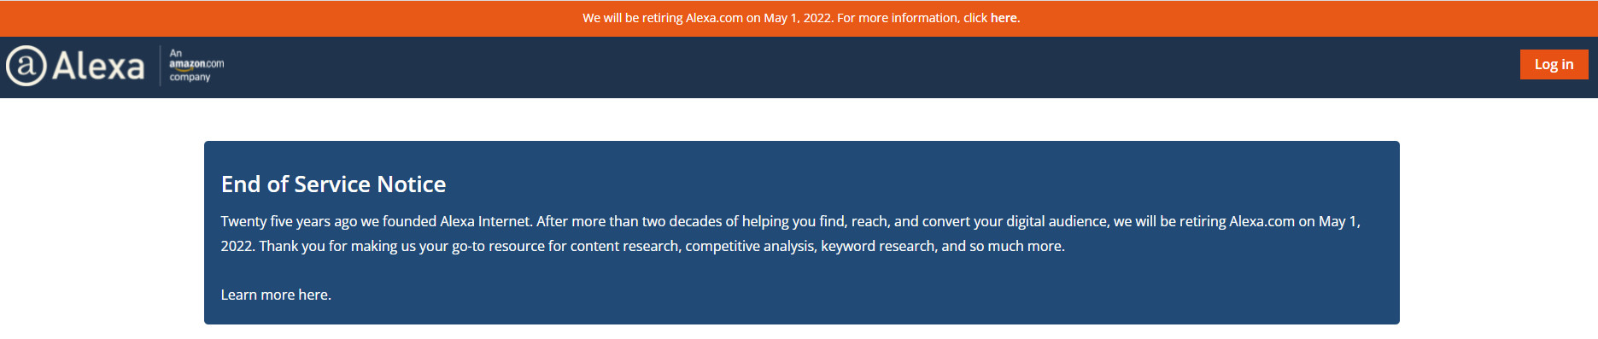Open the Log in button
This screenshot has width=1598, height=339.
click(1554, 64)
